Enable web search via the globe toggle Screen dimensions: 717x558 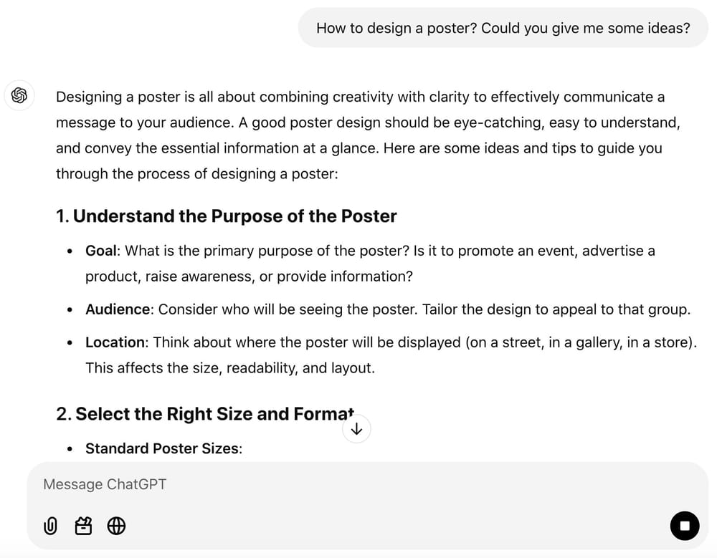pyautogui.click(x=116, y=526)
